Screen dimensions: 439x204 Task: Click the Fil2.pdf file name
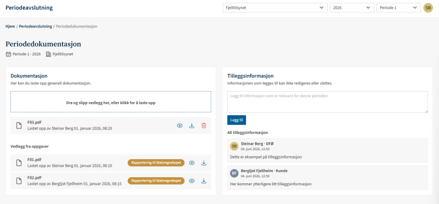coord(35,178)
